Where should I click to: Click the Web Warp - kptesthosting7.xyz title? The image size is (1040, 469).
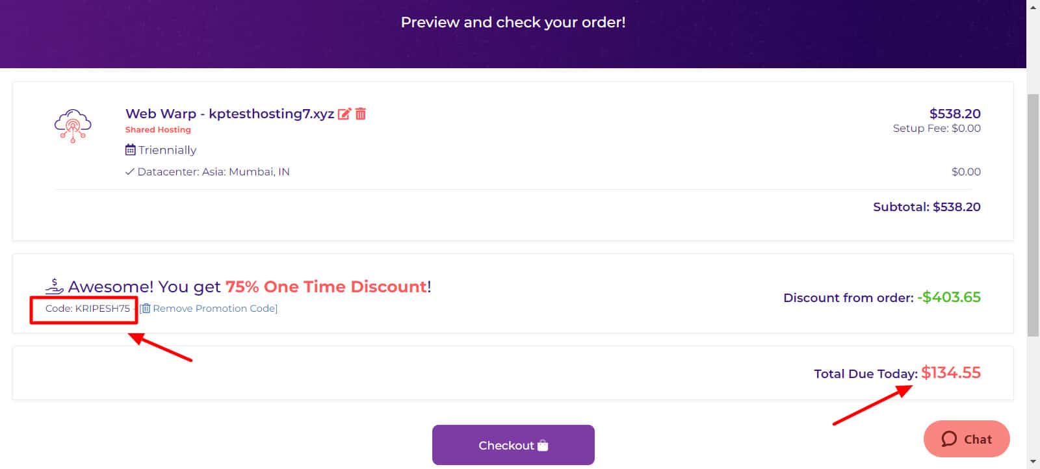coord(229,114)
